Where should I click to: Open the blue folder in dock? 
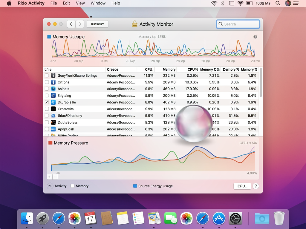262,218
